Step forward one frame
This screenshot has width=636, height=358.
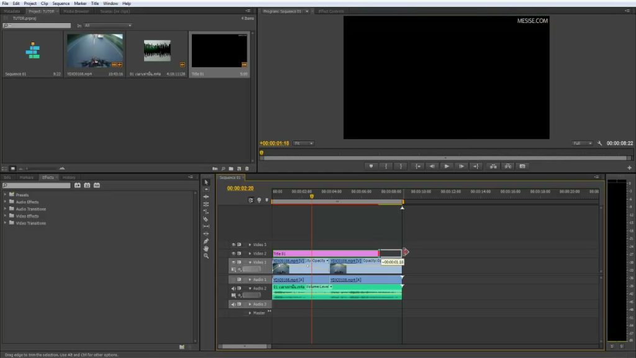[x=461, y=166]
